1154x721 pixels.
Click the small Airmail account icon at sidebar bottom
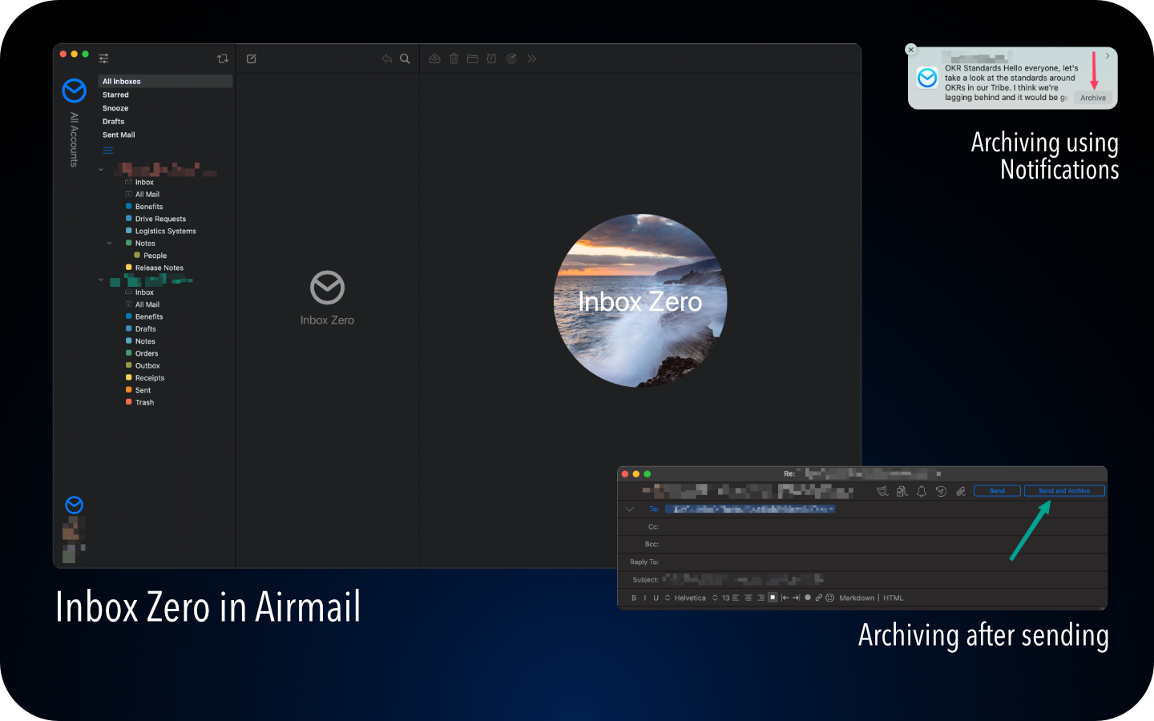click(x=74, y=505)
